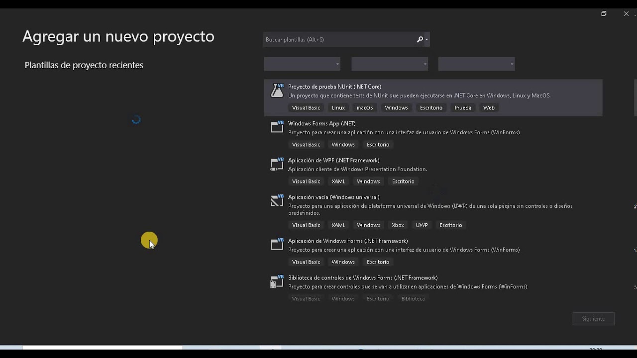Click the magnifier search icon in template search
The width and height of the screenshot is (637, 358).
420,39
